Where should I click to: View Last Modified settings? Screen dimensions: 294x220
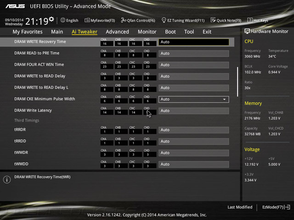coord(240,207)
